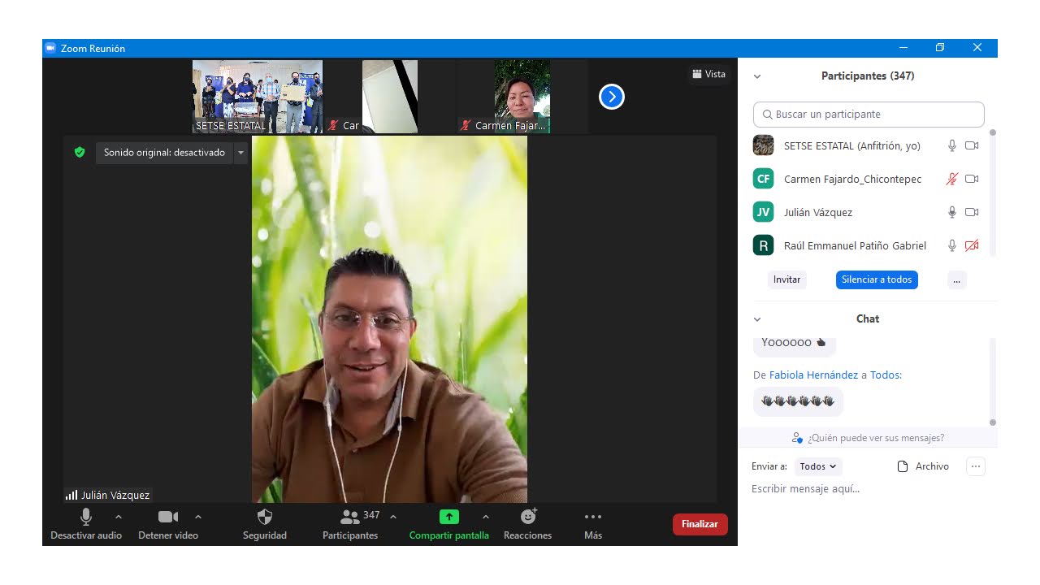Attach a file with Archivo button
The height and width of the screenshot is (585, 1040).
point(923,466)
